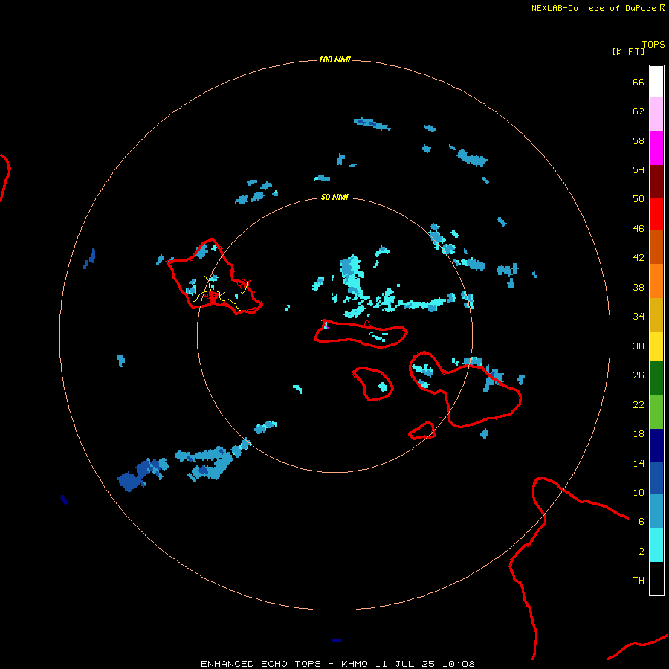Click the dark green 30 kft swatch
The image size is (669, 669).
[656, 378]
